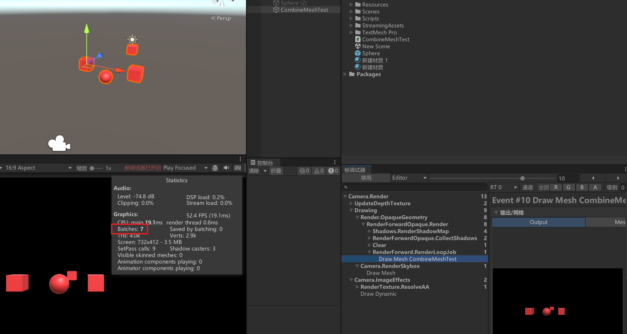Open the Play Focused dropdown
Viewport: 627px width, 334px height.
pyautogui.click(x=185, y=168)
